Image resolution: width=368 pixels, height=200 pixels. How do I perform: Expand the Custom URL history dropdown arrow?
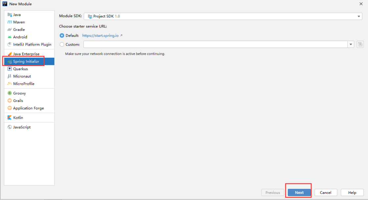[351, 44]
